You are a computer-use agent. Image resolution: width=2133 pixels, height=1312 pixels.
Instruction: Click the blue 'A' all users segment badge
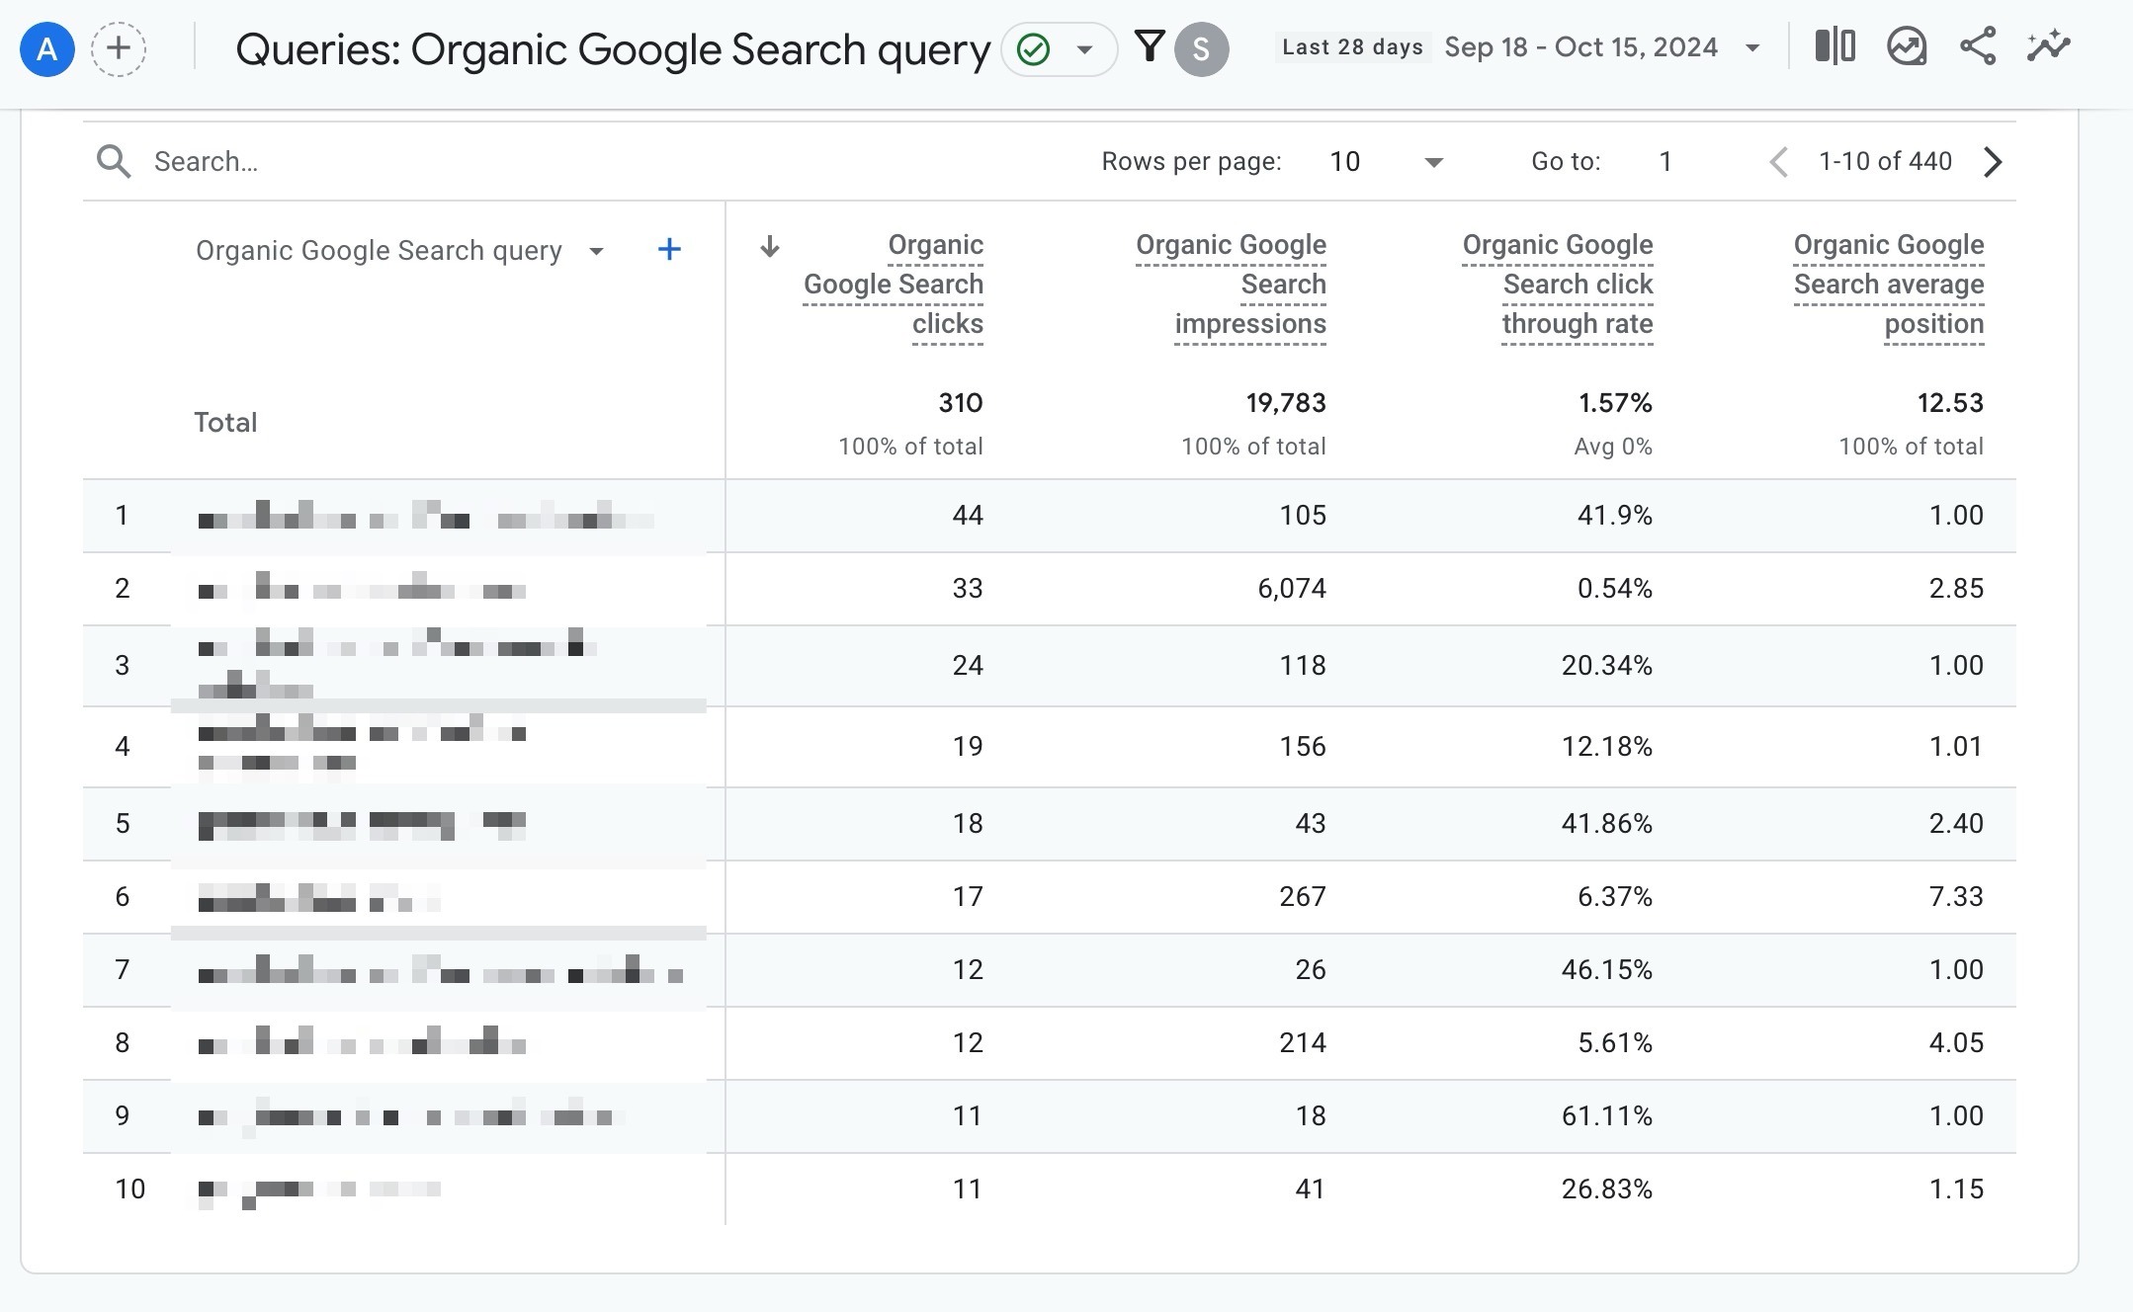(x=46, y=48)
